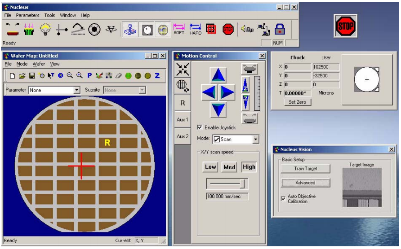The height and width of the screenshot is (249, 401).
Task: Move the chuck up with blue up arrow
Action: (218, 75)
